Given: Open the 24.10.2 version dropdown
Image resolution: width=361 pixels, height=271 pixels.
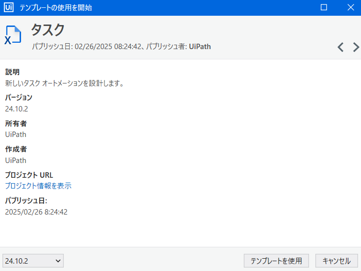Looking at the screenshot, I should pos(33,261).
